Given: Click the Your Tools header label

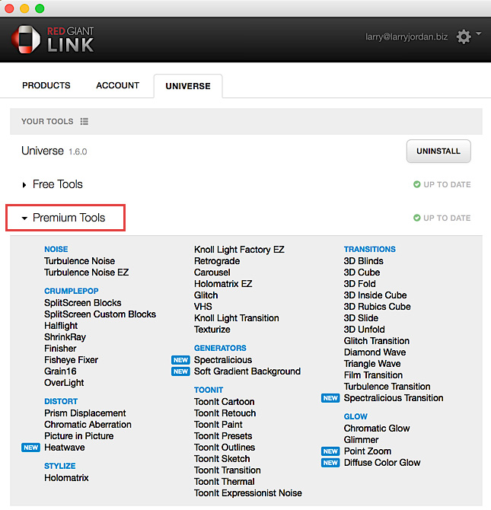Looking at the screenshot, I should click(47, 121).
